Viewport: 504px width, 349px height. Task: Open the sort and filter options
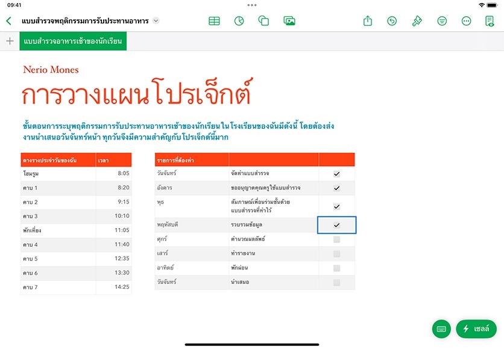[x=442, y=21]
